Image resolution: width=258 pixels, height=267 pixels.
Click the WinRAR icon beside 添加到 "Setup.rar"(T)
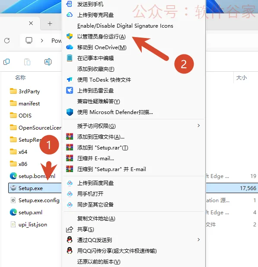(70, 147)
